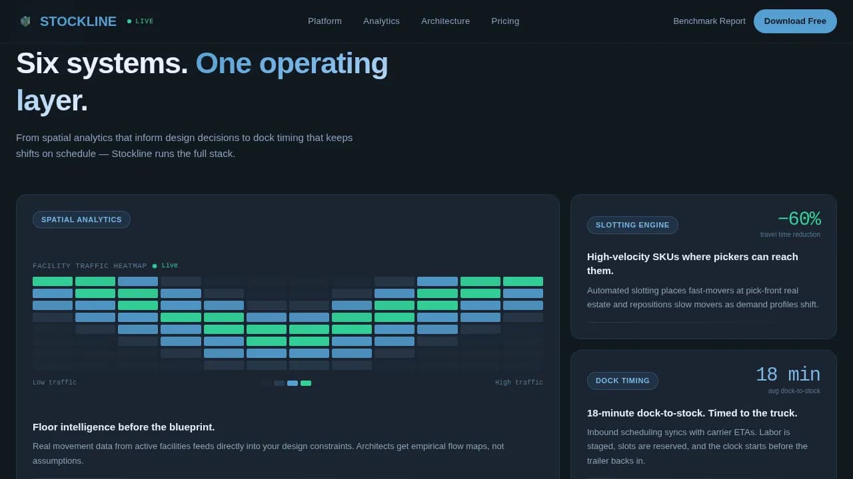Viewport: 853px width, 479px height.
Task: Click the Stockline logo icon
Action: click(x=25, y=21)
